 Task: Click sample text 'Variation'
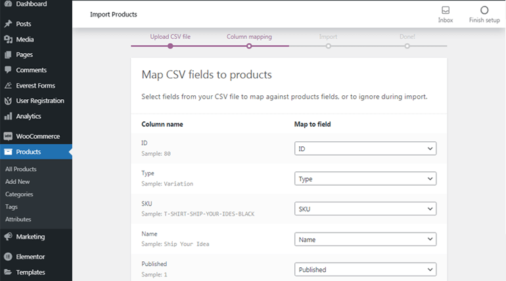(x=179, y=184)
